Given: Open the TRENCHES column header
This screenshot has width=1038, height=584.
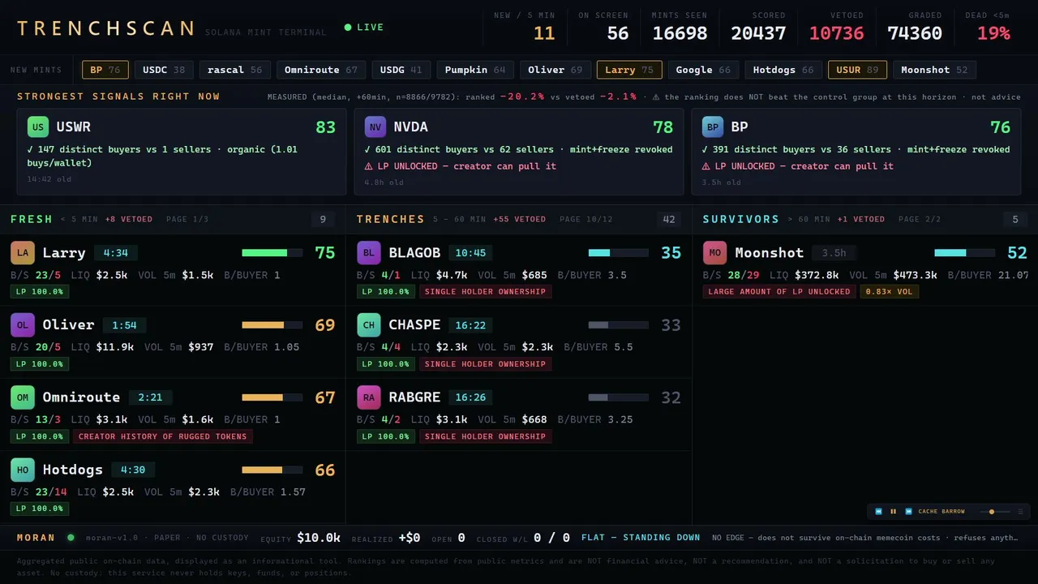Looking at the screenshot, I should 391,219.
